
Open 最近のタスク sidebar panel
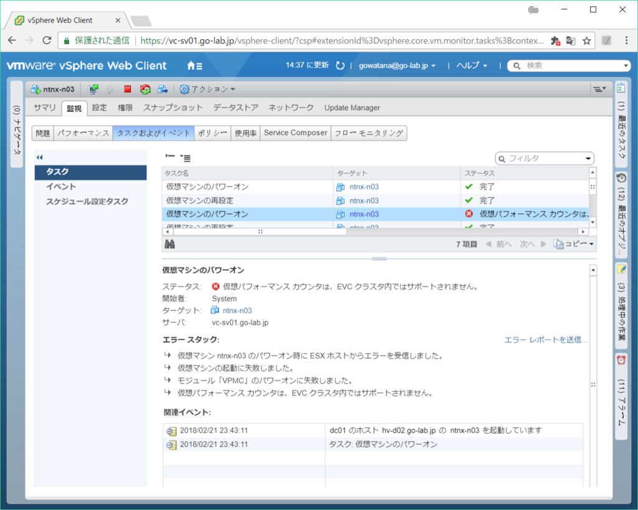621,124
